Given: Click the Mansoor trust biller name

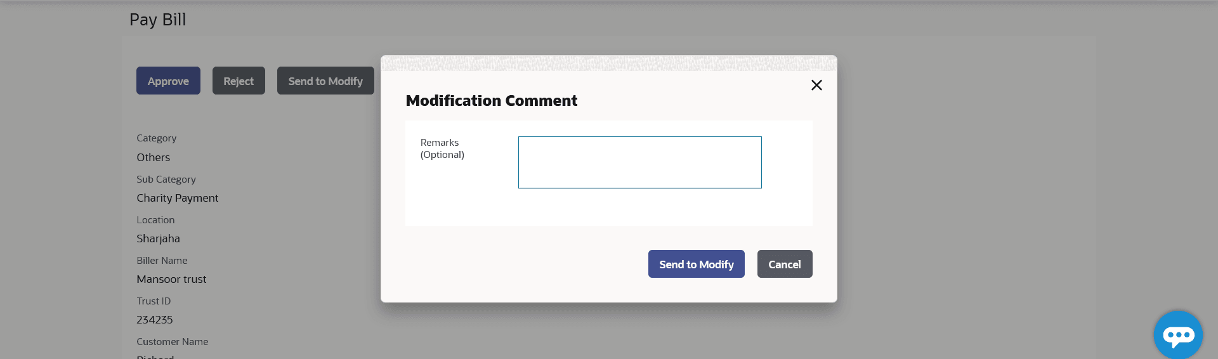Looking at the screenshot, I should [171, 279].
